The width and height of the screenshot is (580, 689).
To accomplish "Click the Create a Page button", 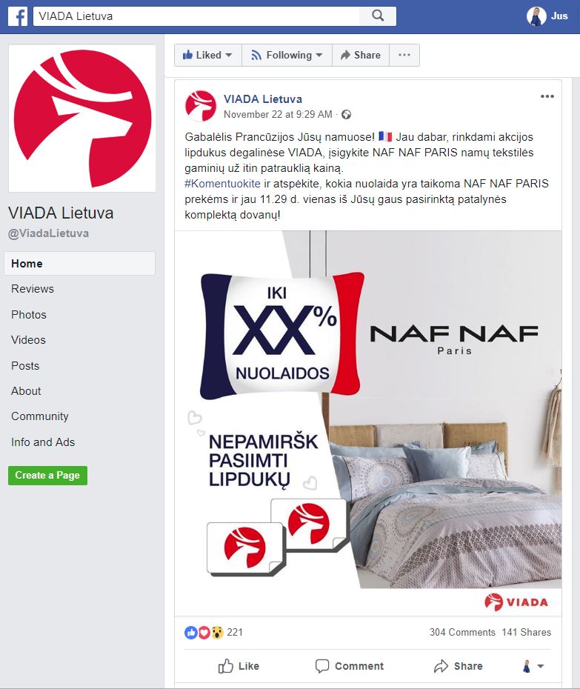I will click(x=47, y=476).
